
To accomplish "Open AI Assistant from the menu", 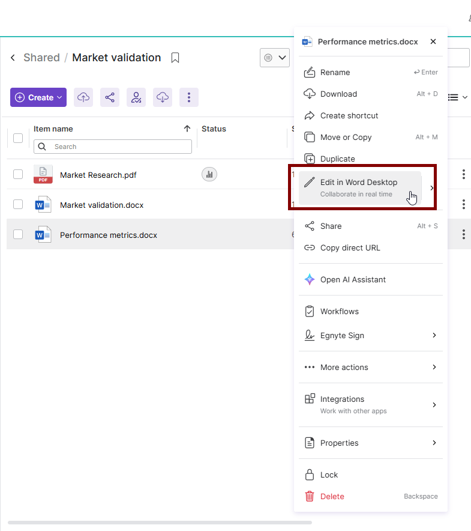I will (371, 280).
